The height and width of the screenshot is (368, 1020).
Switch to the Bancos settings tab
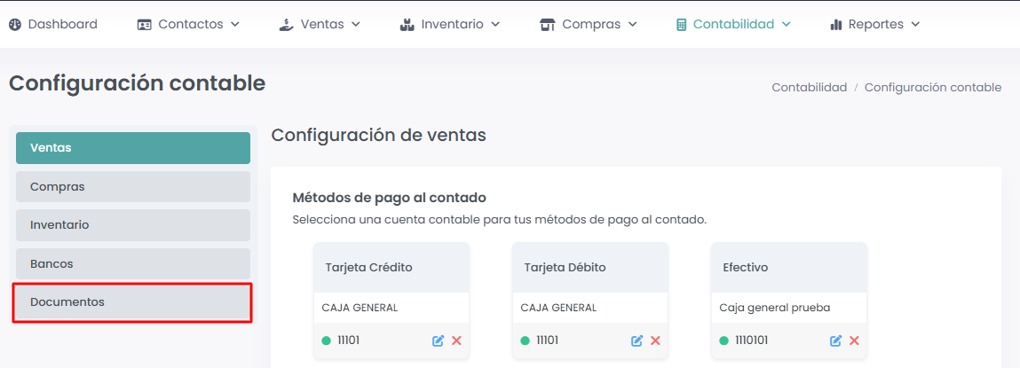(132, 263)
